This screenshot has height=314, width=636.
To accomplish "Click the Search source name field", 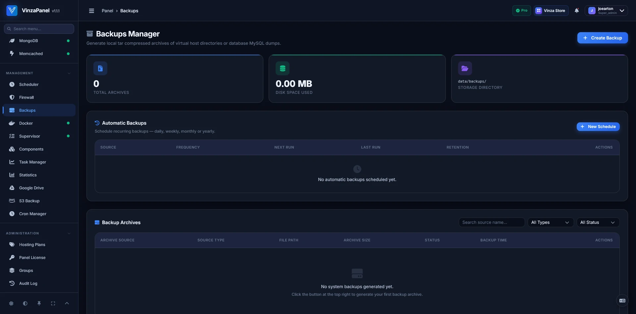I will point(492,222).
